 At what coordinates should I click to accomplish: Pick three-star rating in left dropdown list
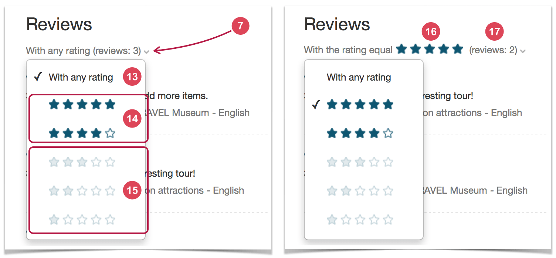click(x=82, y=162)
